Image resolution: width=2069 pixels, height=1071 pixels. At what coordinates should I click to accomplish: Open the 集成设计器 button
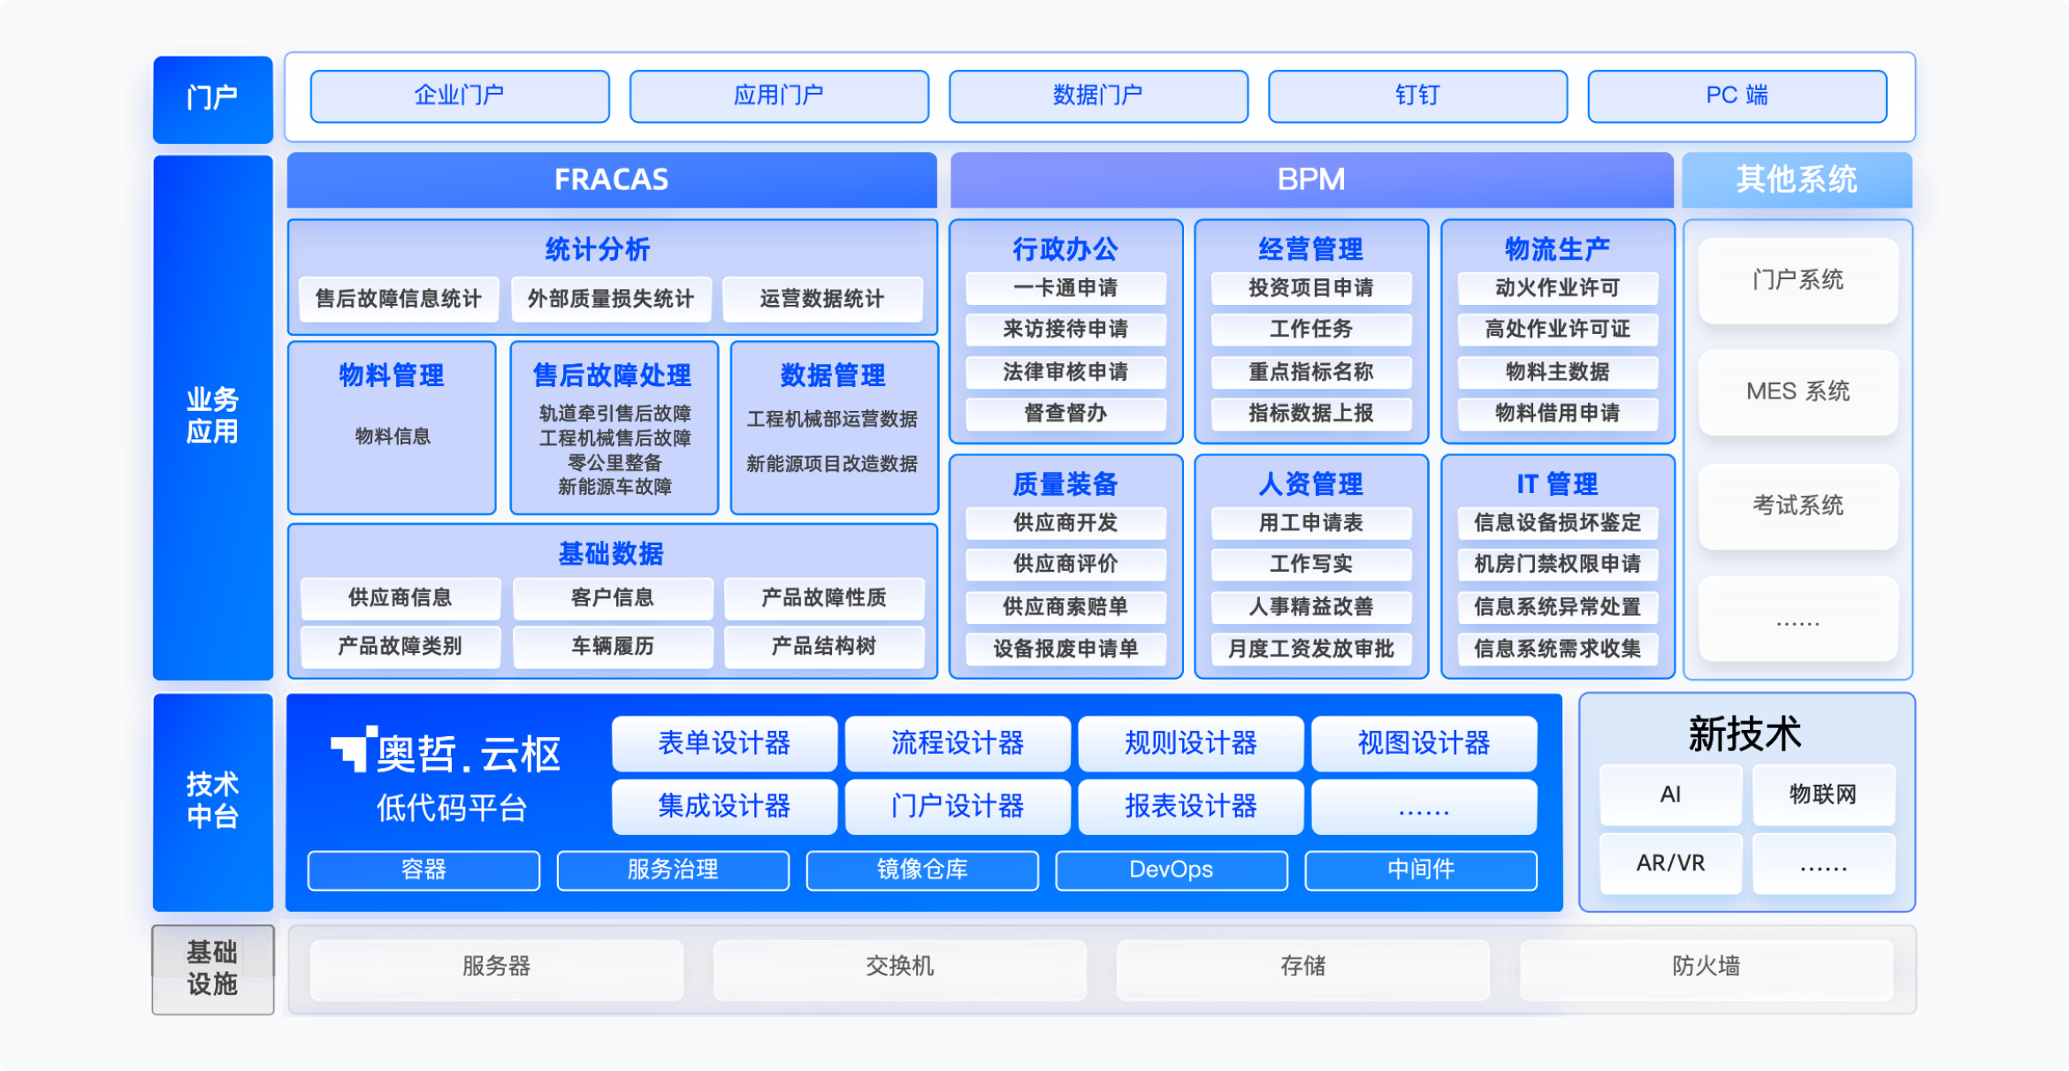[x=724, y=807]
